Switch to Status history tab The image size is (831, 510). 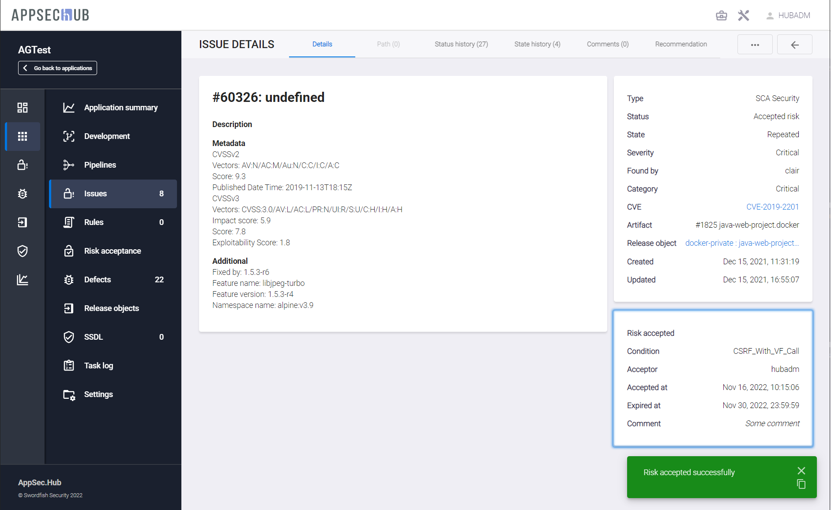pyautogui.click(x=461, y=44)
